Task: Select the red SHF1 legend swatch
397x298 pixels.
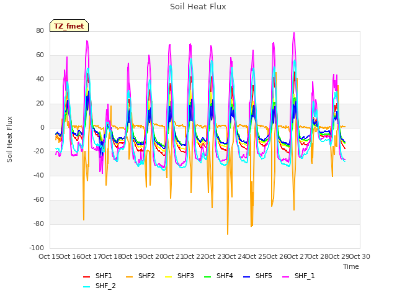Action: [x=87, y=277]
